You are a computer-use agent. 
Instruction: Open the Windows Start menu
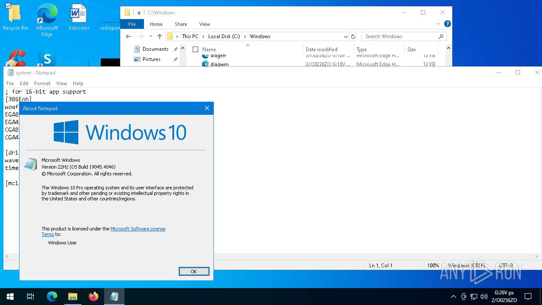pyautogui.click(x=10, y=297)
